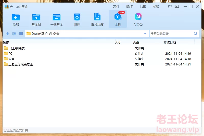Image resolution: width=204 pixels, height=136 pixels.
Task: Switch to the icon view mode button
Action: (14, 34)
